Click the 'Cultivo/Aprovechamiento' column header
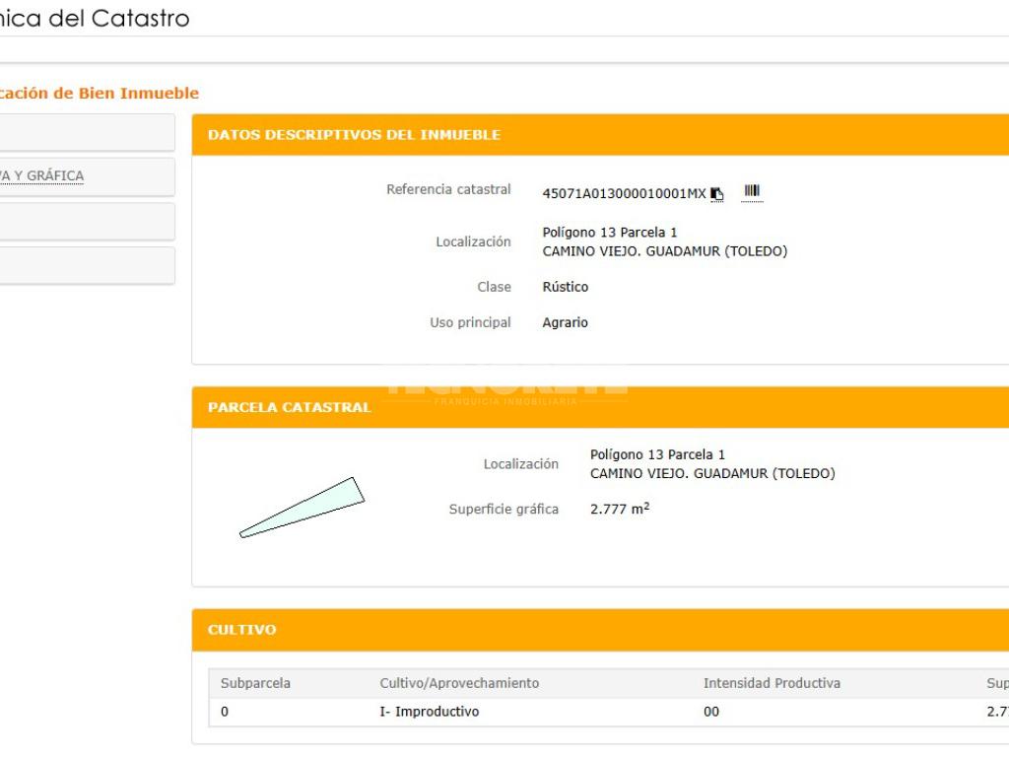The image size is (1009, 757). click(459, 683)
